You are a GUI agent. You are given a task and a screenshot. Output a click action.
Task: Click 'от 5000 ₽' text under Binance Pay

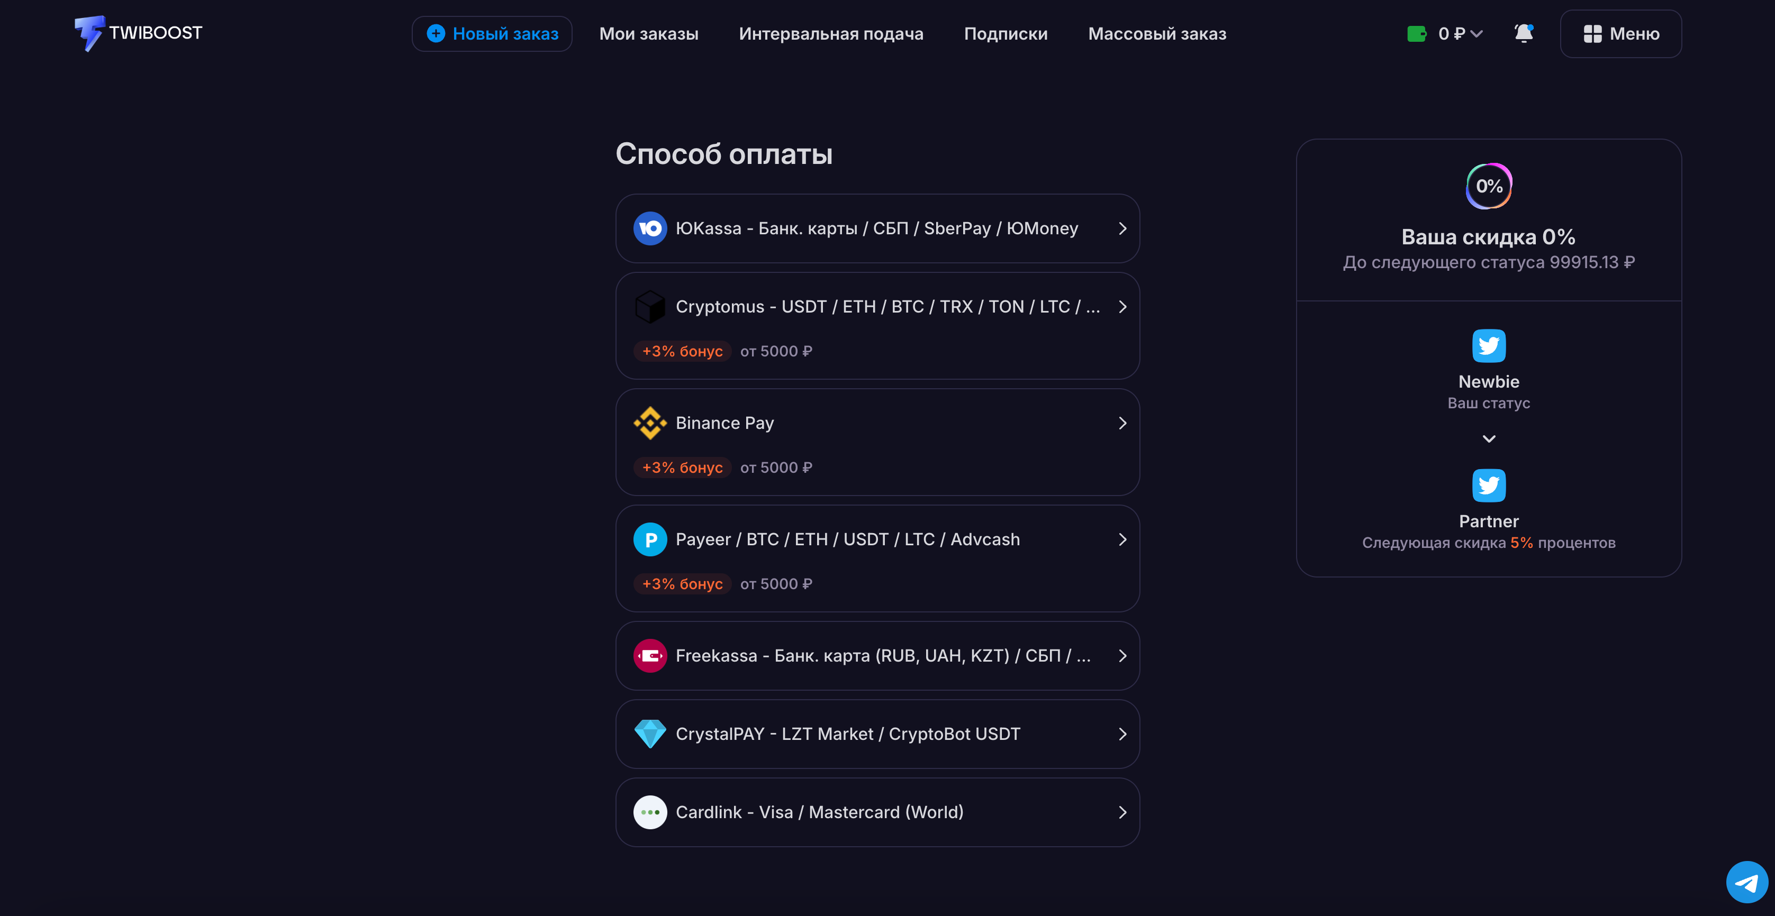click(776, 468)
